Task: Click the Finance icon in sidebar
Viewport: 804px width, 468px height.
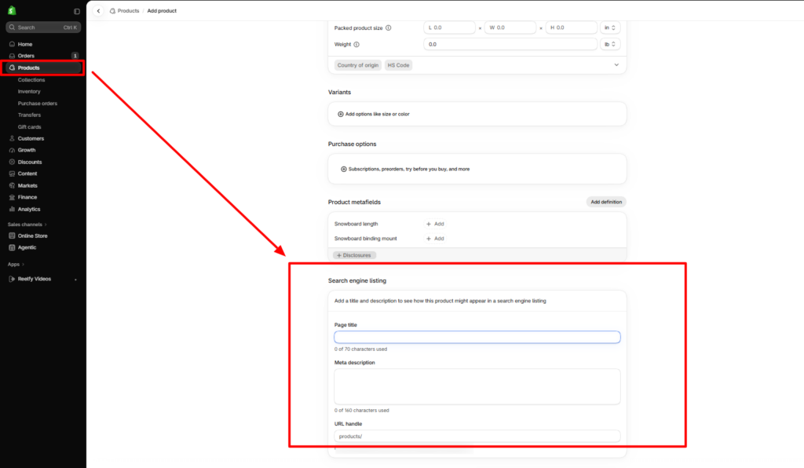Action: pyautogui.click(x=12, y=197)
